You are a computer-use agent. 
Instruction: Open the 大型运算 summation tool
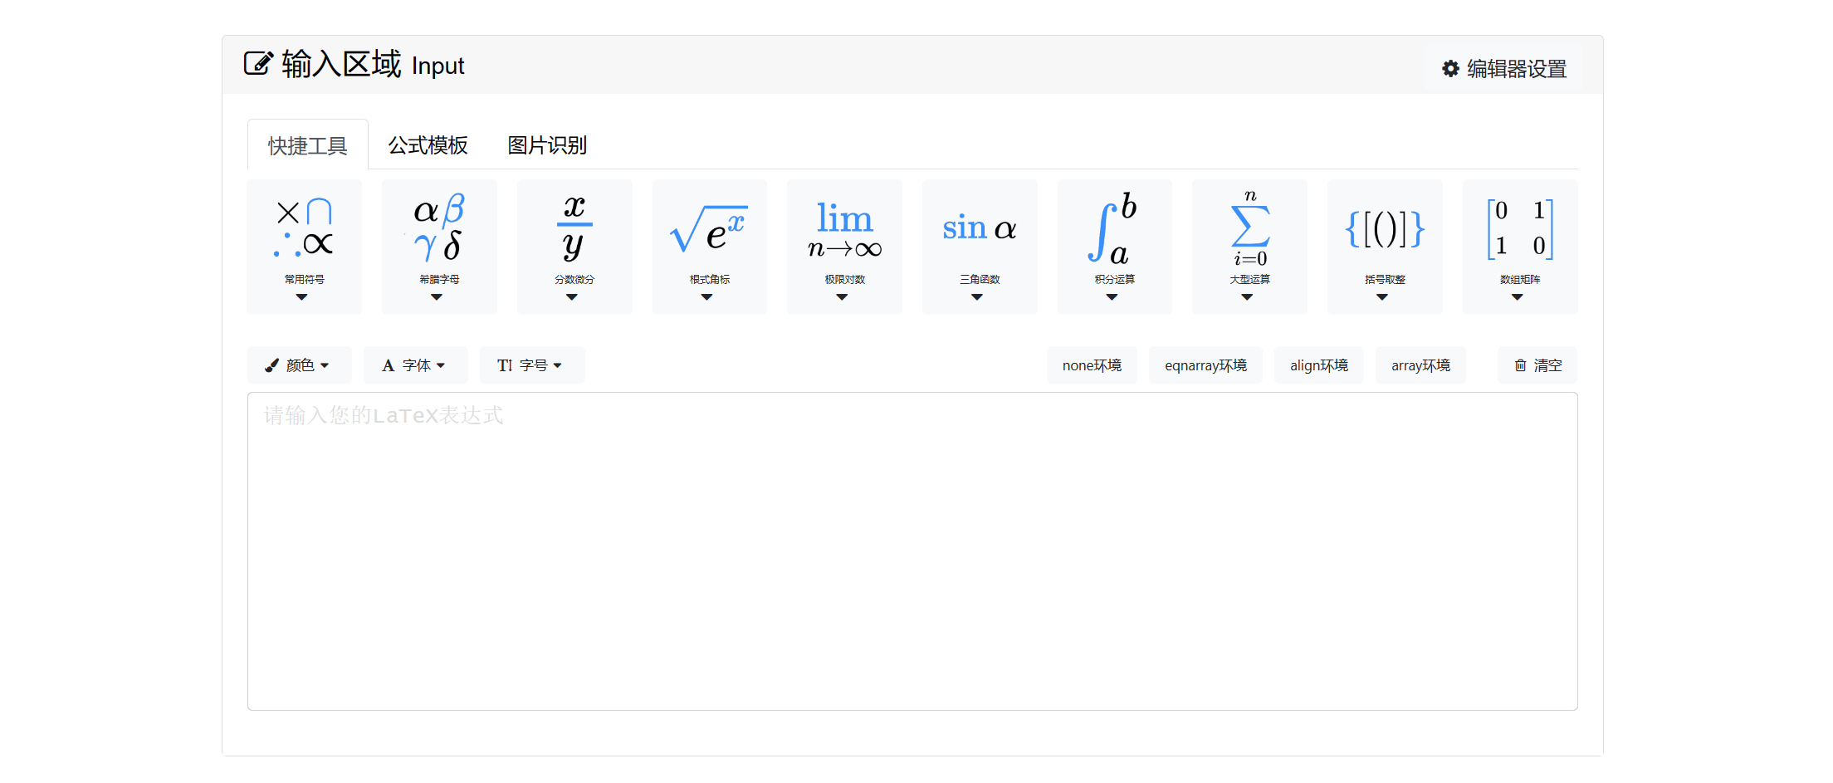coord(1249,247)
